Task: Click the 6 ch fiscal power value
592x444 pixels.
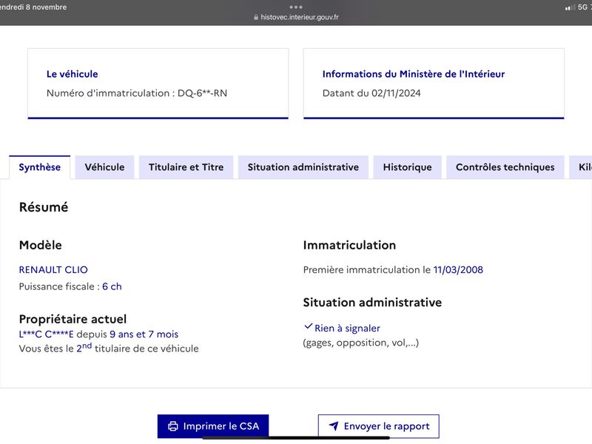Action: click(x=112, y=286)
